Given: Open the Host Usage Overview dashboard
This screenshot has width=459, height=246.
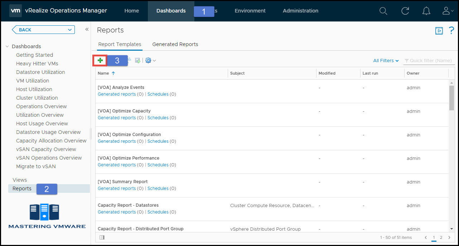Looking at the screenshot, I should click(x=42, y=124).
